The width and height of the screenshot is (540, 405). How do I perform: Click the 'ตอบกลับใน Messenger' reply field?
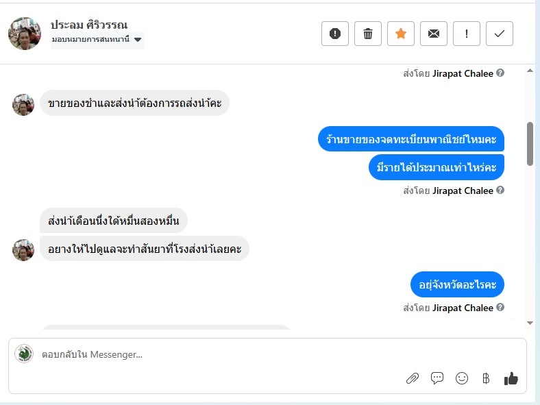(x=206, y=354)
